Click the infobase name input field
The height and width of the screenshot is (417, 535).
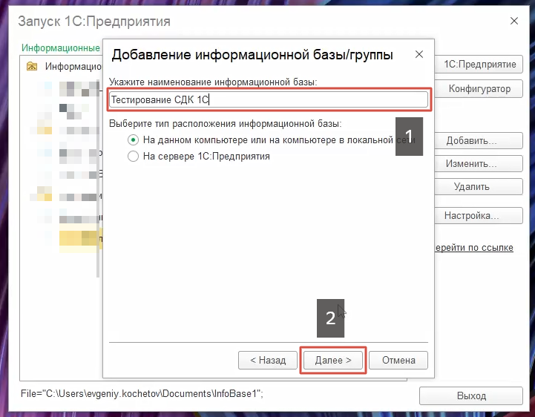pos(268,99)
